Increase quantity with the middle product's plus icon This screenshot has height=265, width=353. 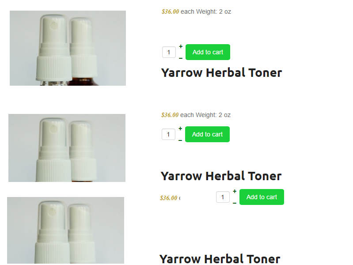pos(180,129)
